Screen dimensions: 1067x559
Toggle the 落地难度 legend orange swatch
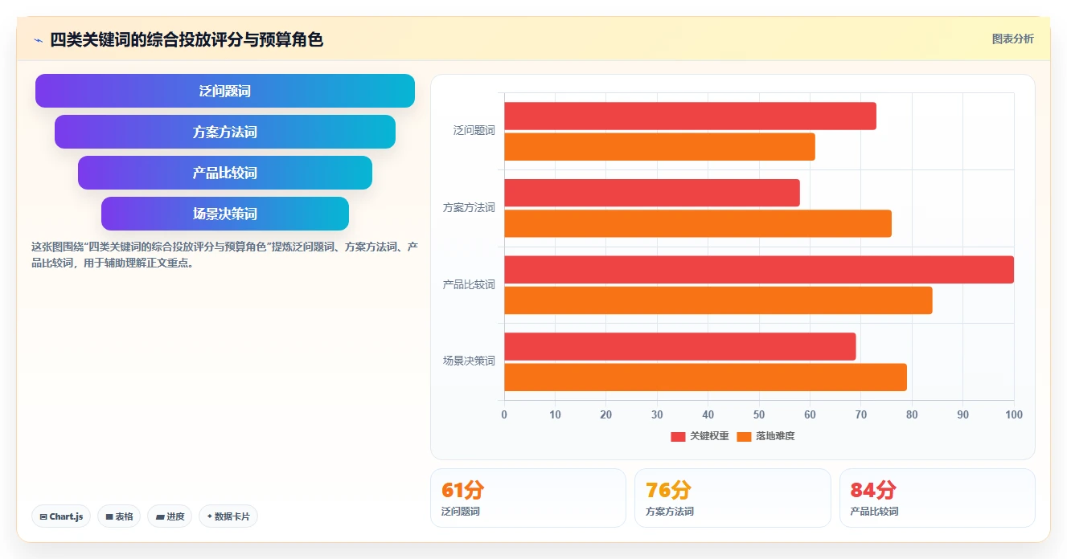[x=744, y=436]
